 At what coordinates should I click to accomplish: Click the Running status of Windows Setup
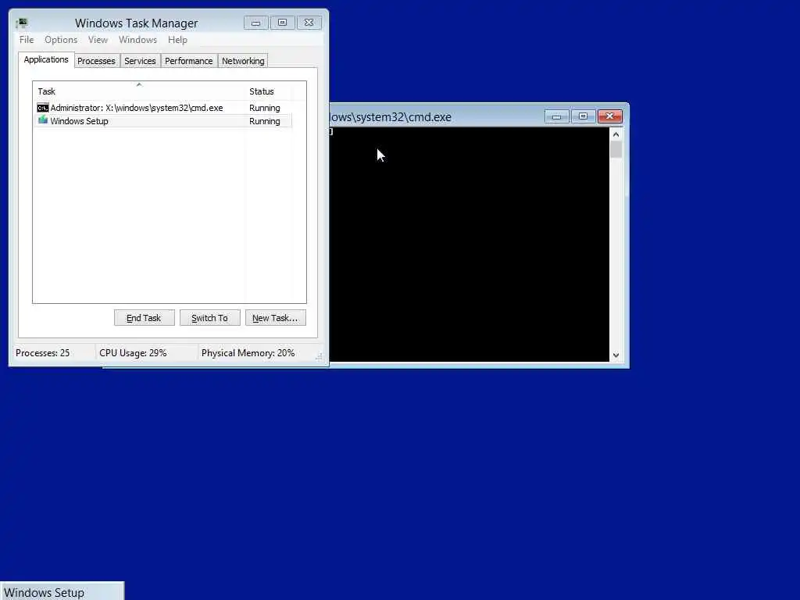pyautogui.click(x=264, y=121)
